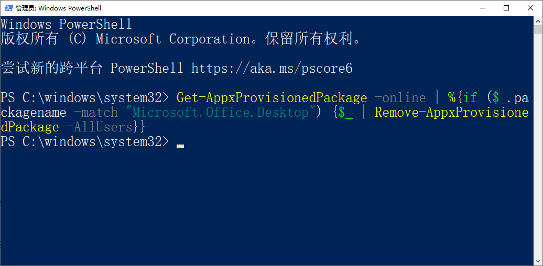Open the PowerShell icon system menu
Image resolution: width=543 pixels, height=266 pixels.
(9, 8)
